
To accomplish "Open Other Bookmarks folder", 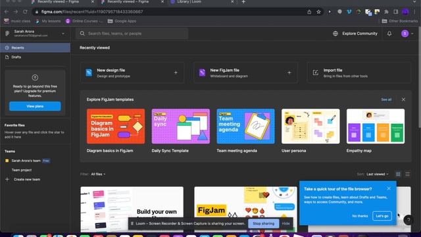I will coord(400,21).
